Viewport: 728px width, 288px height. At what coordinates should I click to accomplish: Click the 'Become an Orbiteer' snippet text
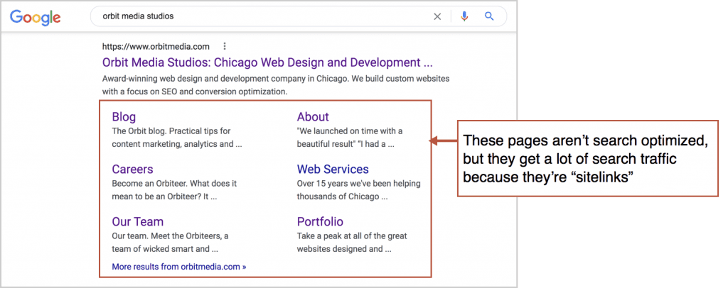[x=174, y=190]
